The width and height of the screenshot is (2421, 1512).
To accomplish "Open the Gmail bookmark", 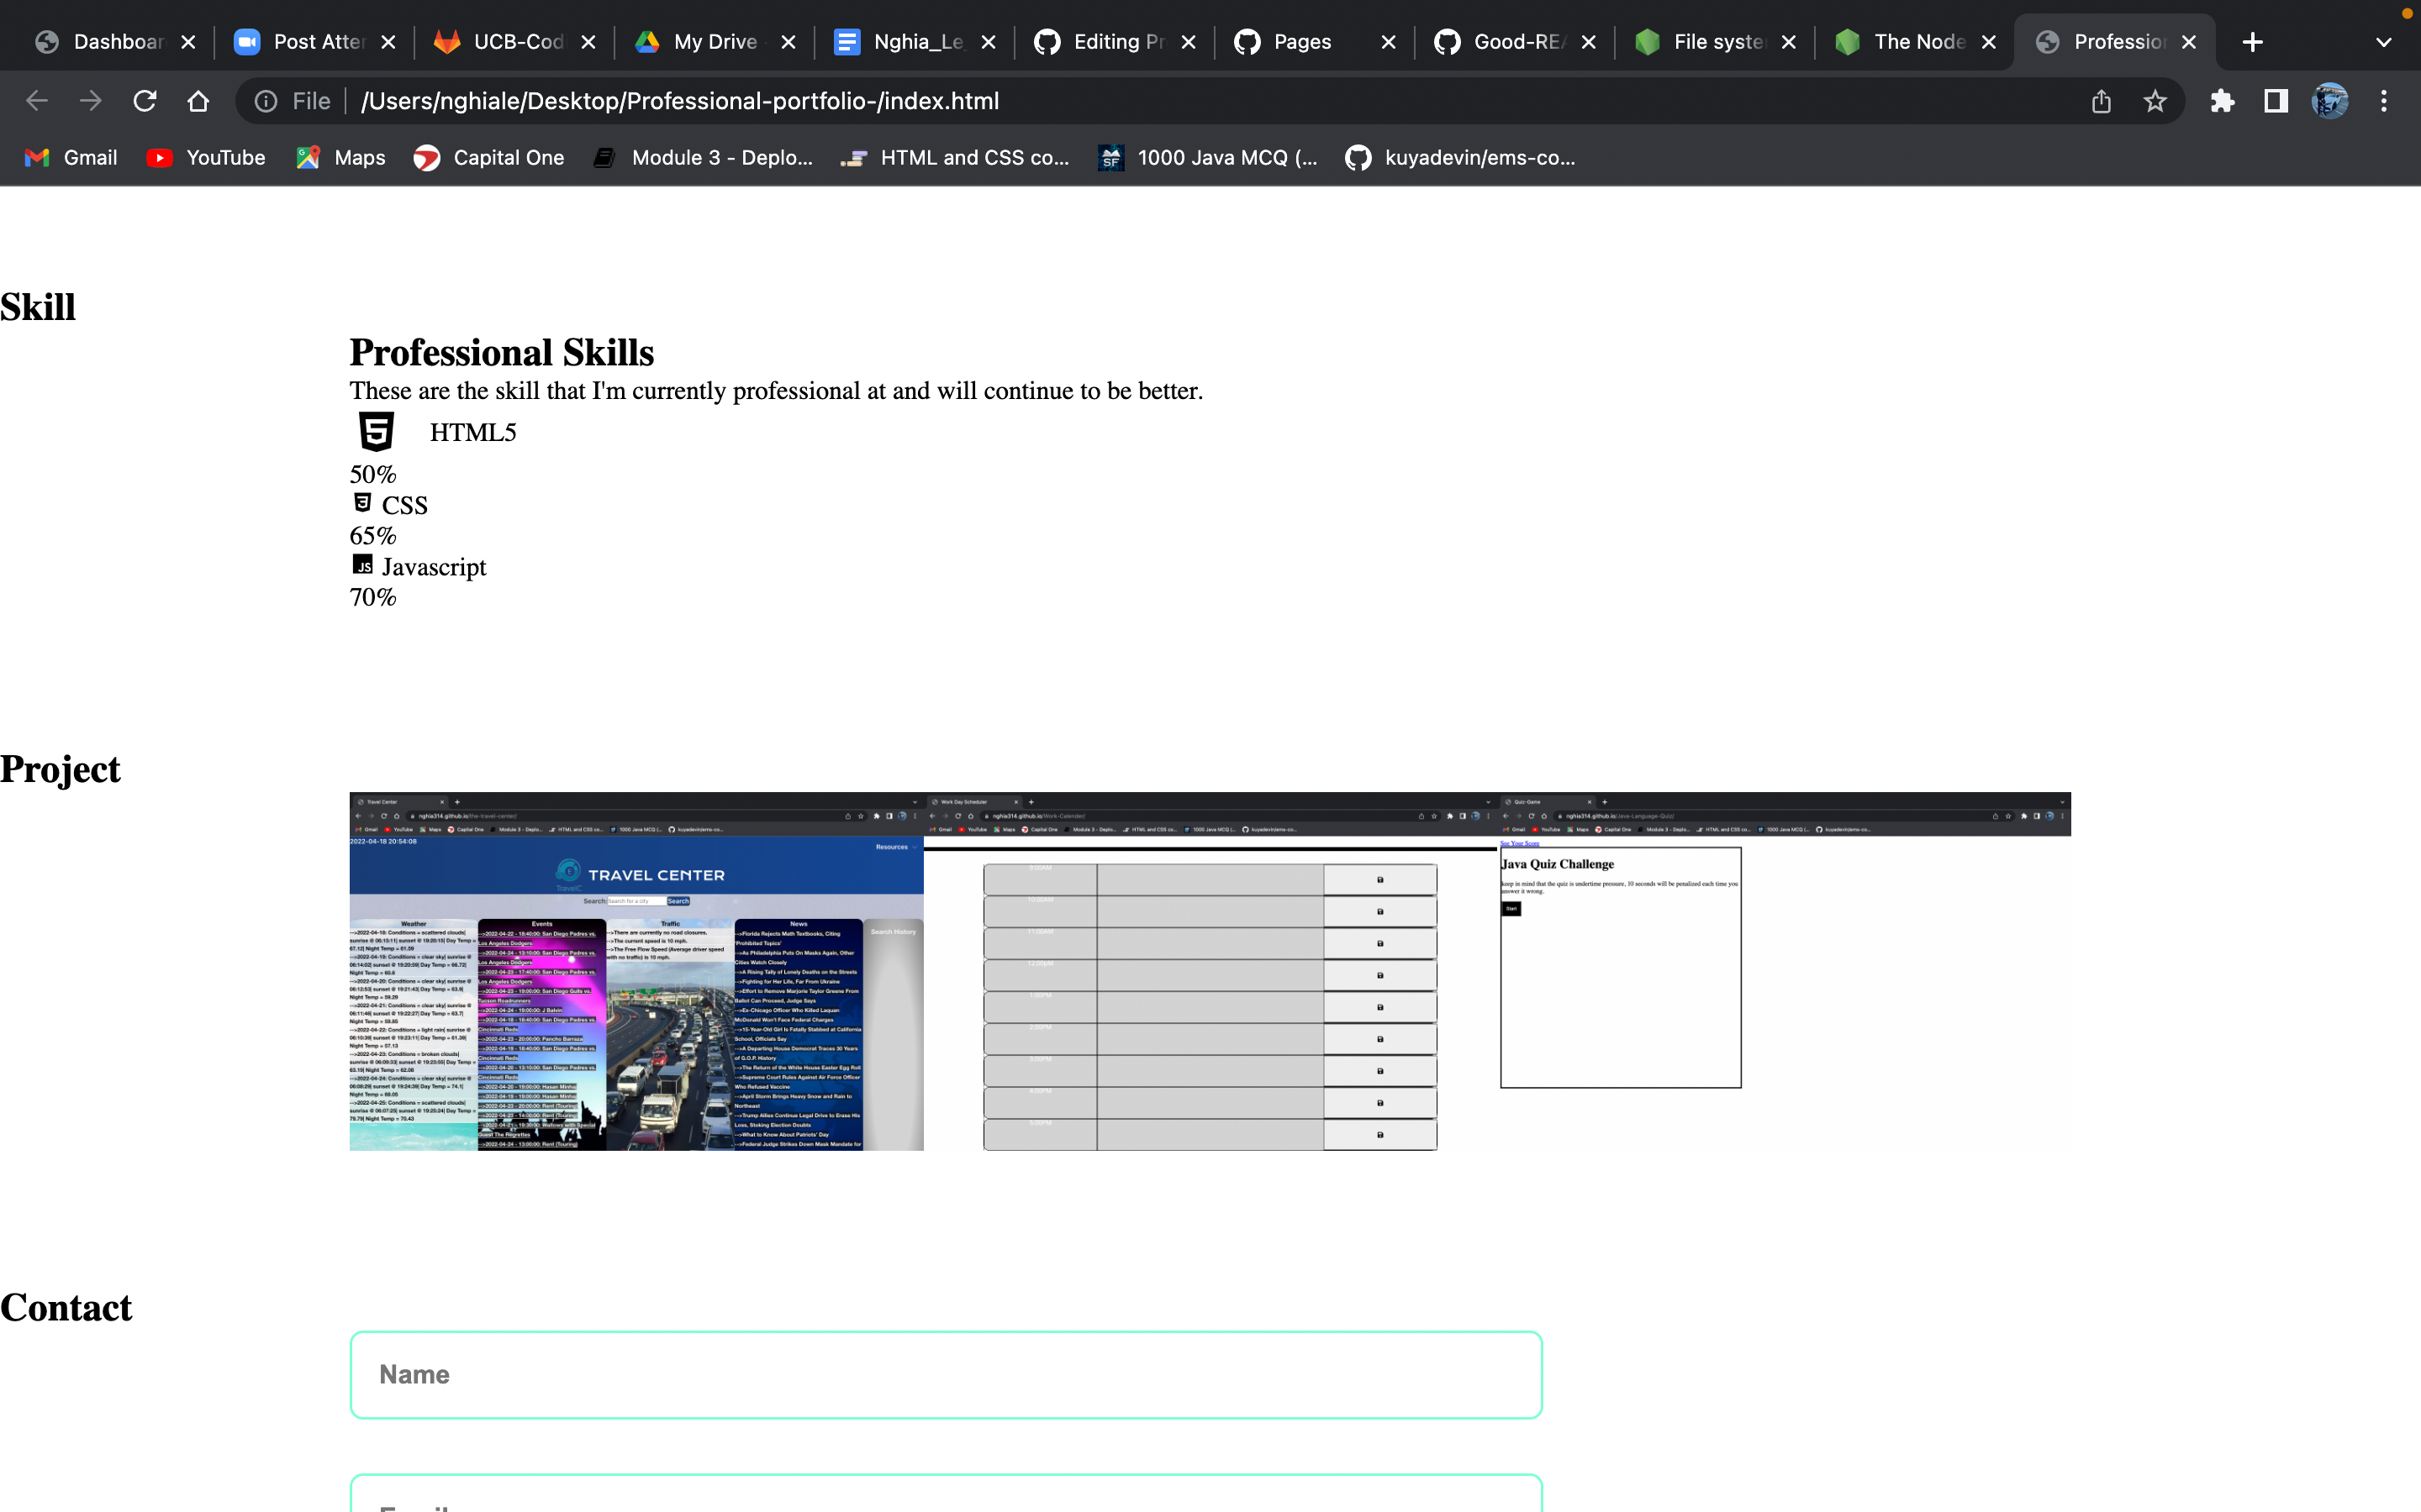I will pyautogui.click(x=71, y=158).
